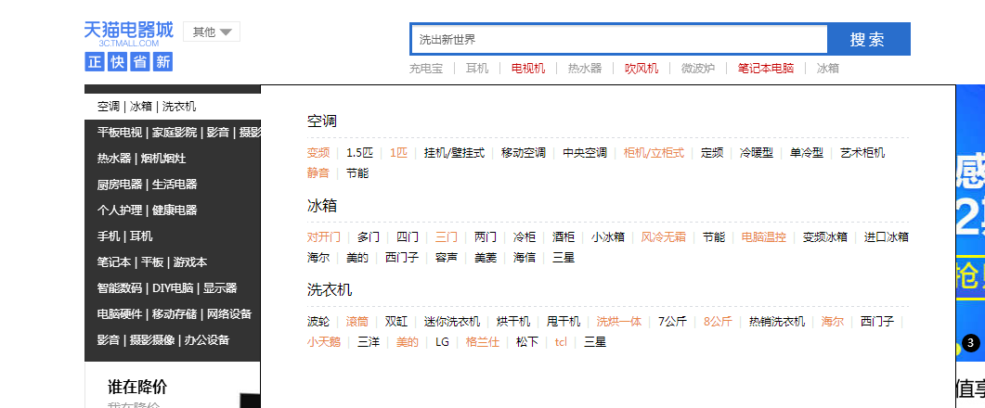Select 显示器 in the left category menu
985x408 pixels.
coord(220,288)
